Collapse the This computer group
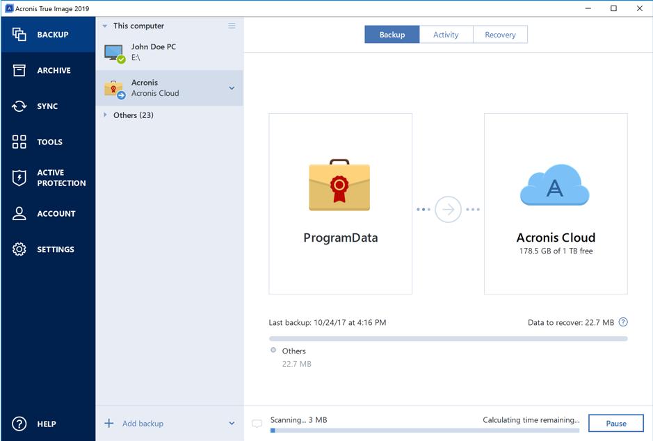The image size is (653, 441). click(x=105, y=26)
